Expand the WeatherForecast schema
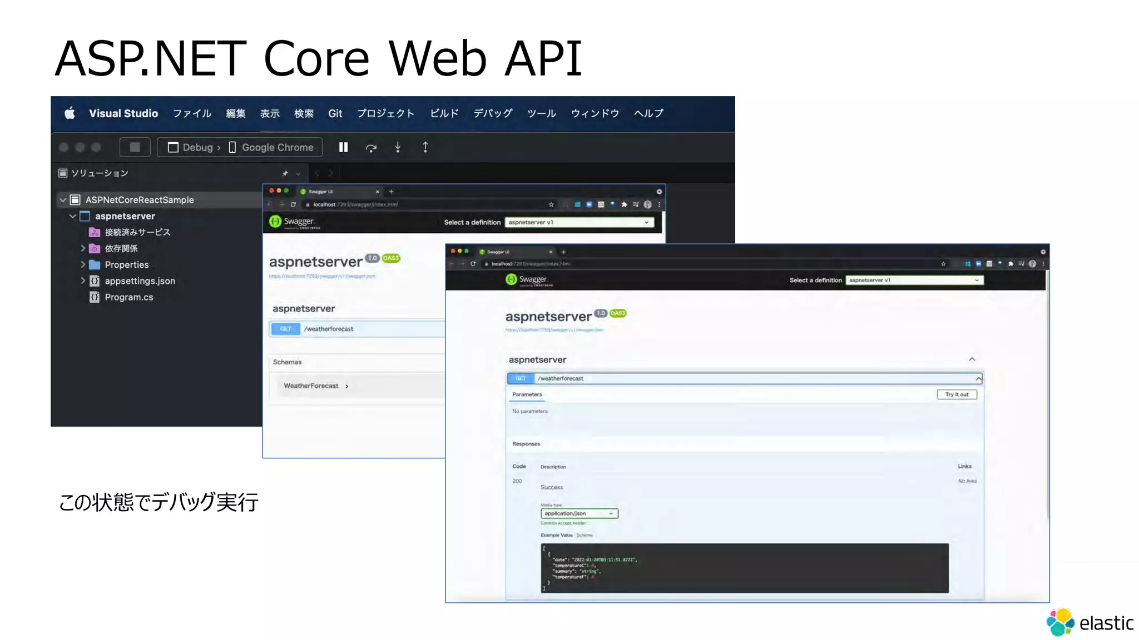 pos(316,386)
